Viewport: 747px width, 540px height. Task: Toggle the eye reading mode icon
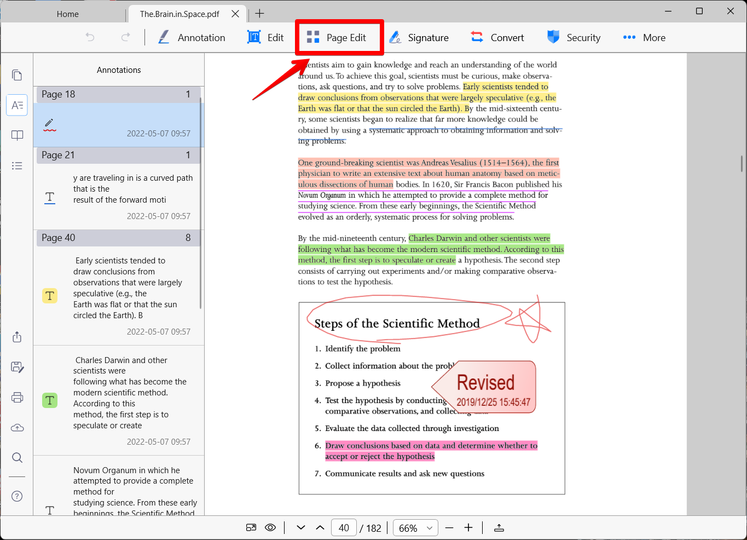pos(270,528)
